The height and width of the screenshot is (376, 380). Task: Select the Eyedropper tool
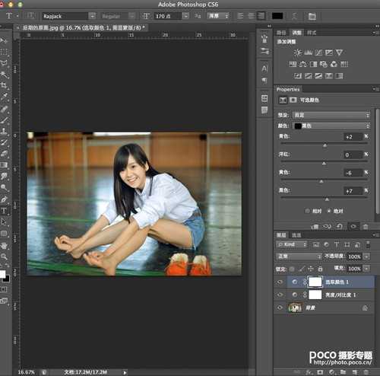click(4, 97)
